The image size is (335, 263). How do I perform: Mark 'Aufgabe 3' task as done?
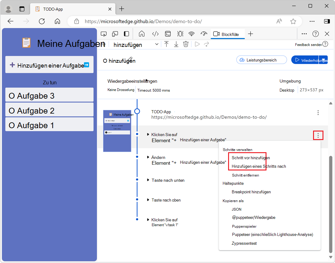click(12, 96)
